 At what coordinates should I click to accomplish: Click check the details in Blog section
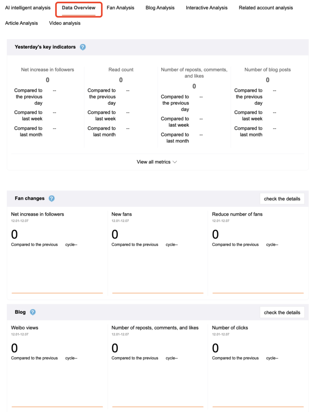282,312
